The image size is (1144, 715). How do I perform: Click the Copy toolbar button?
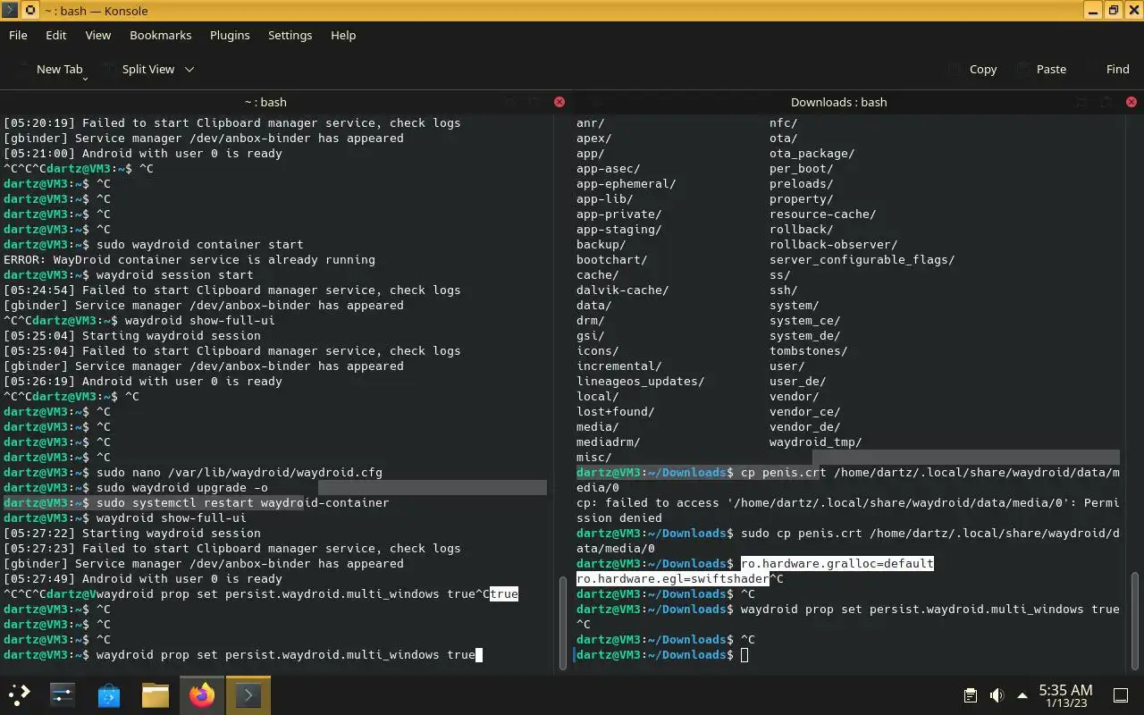pyautogui.click(x=973, y=69)
